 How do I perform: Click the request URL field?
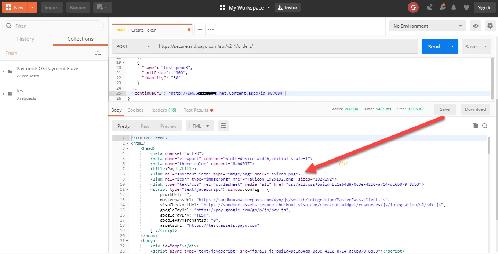[x=286, y=46]
